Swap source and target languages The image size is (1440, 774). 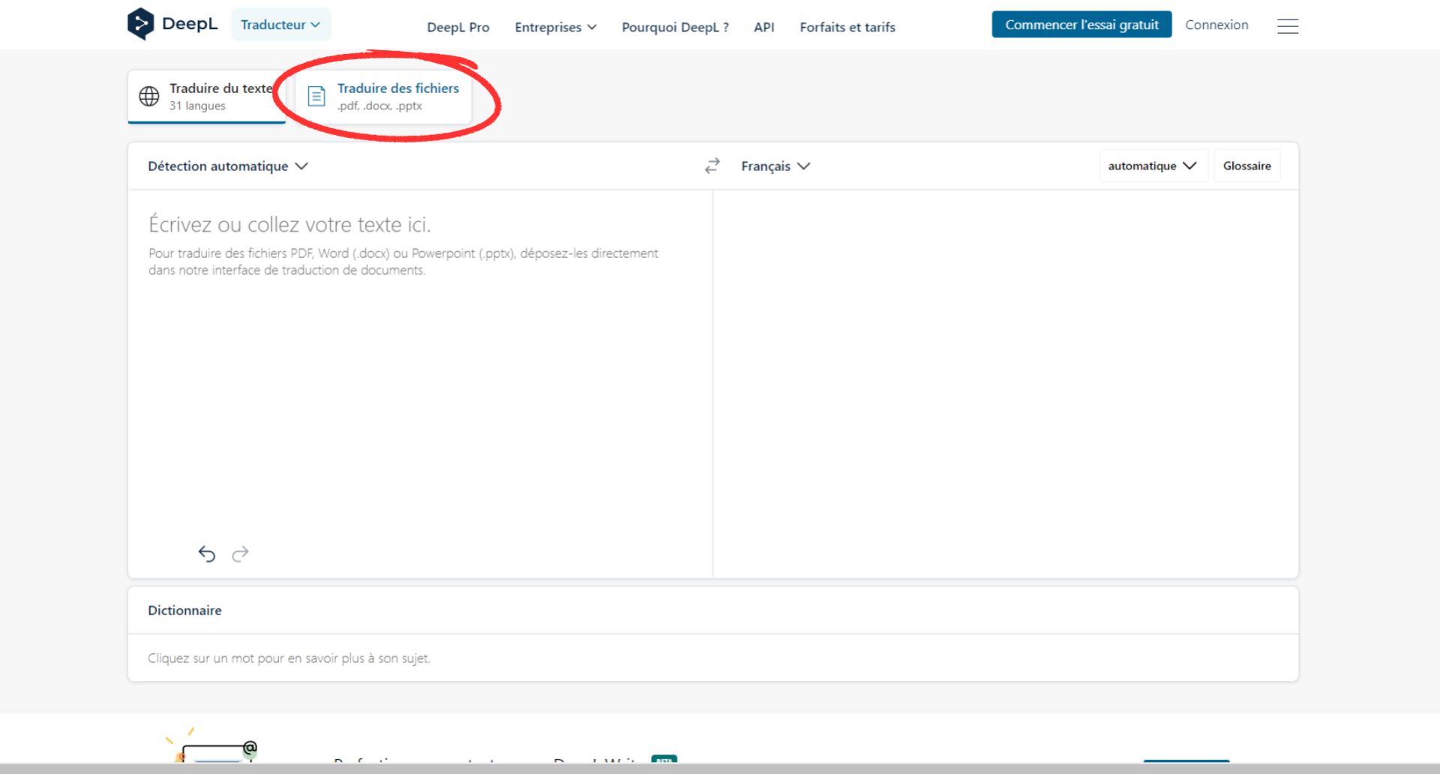point(712,166)
